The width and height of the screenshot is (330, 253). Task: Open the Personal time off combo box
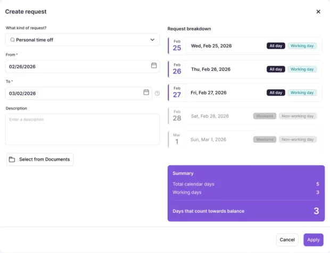[x=82, y=39]
